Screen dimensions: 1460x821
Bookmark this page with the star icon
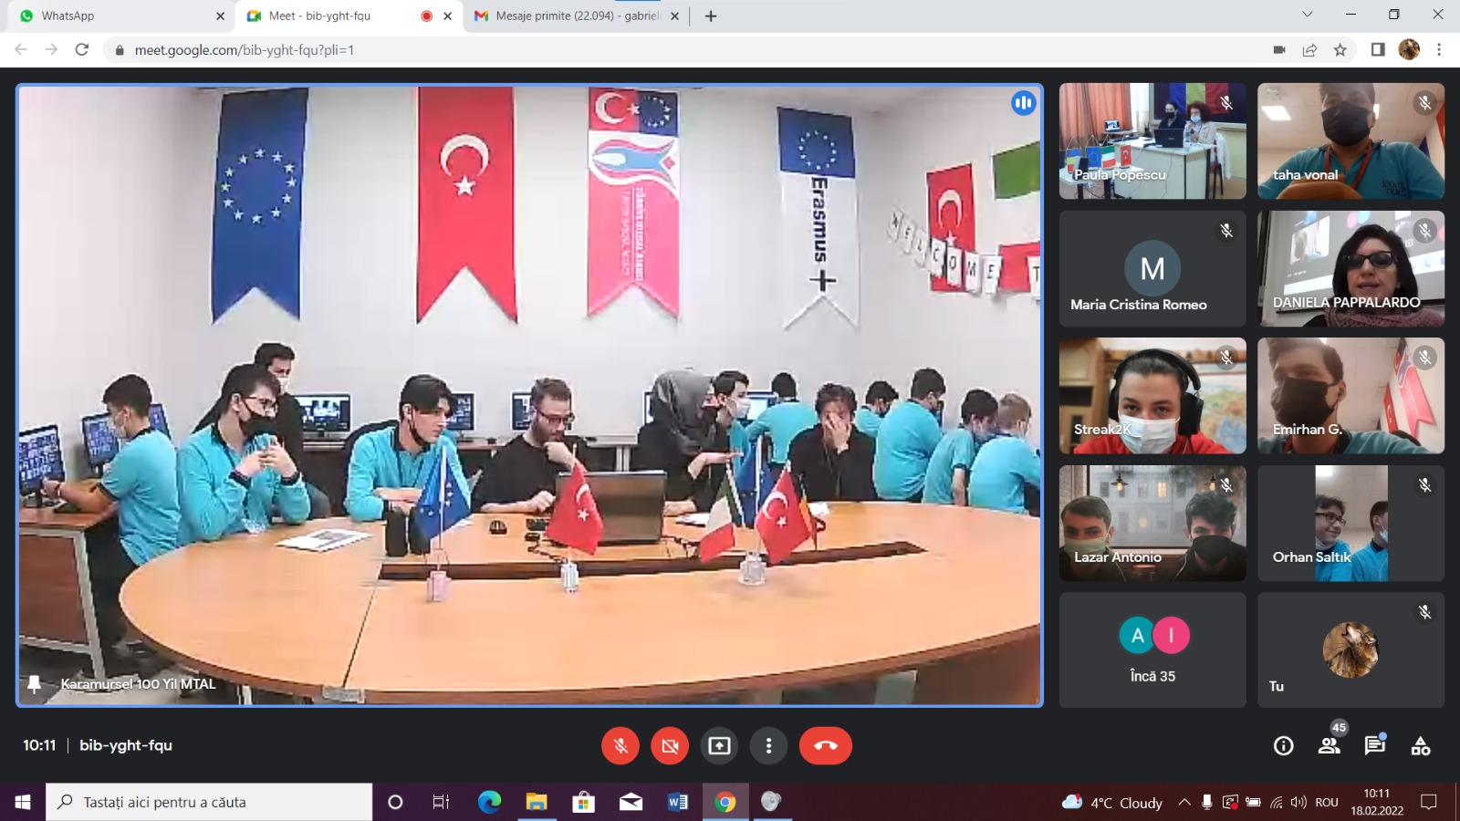click(x=1340, y=50)
